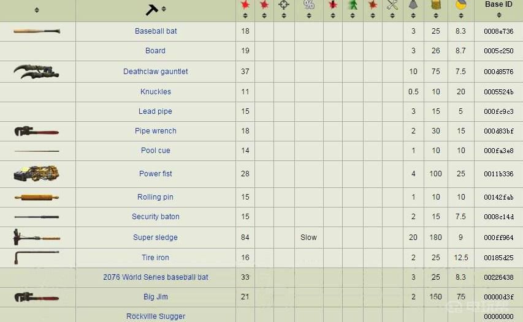Click the weight header icon

pyautogui.click(x=413, y=4)
